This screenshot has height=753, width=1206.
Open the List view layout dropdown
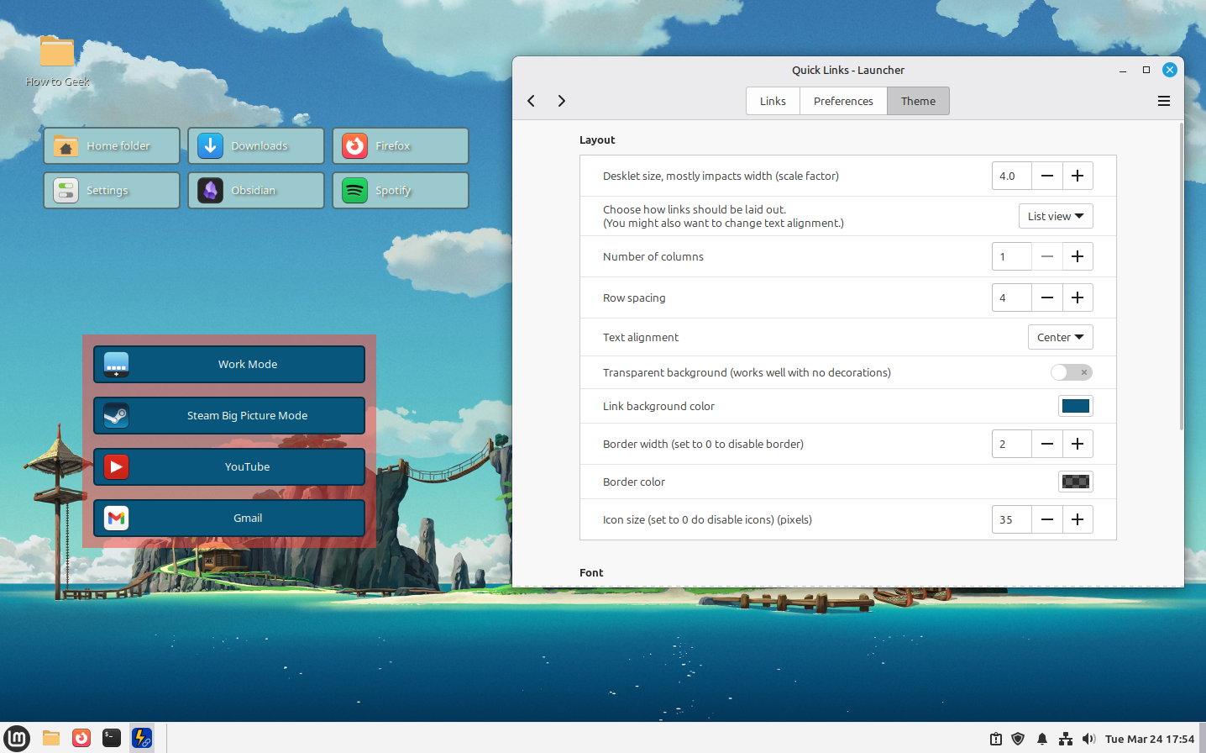pos(1056,216)
